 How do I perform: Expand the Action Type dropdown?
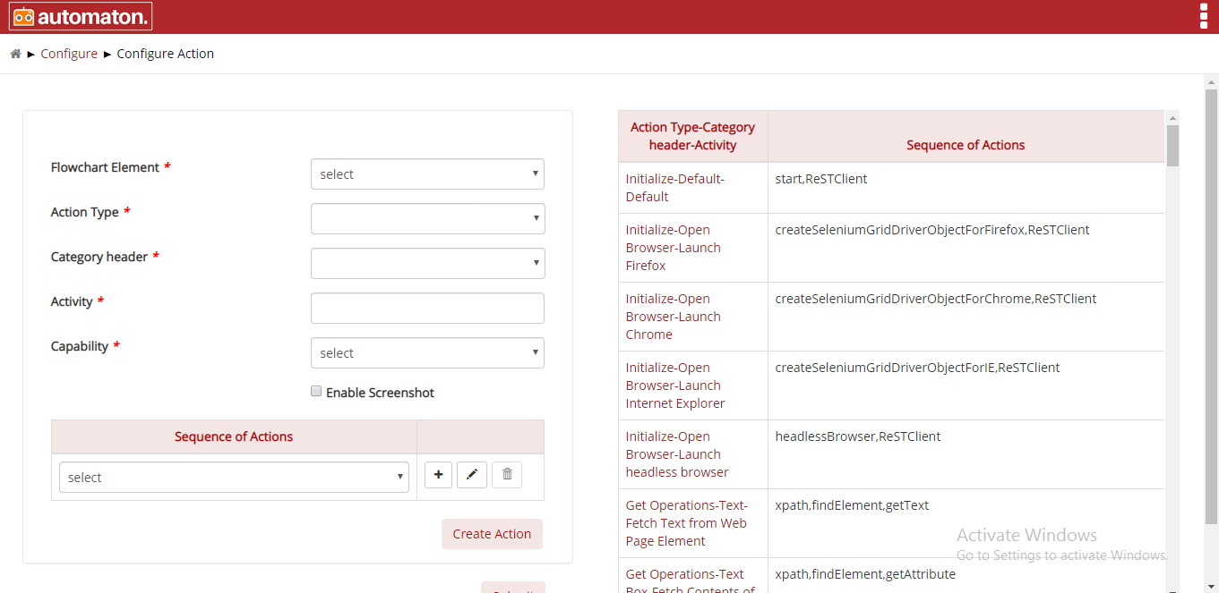tap(427, 218)
